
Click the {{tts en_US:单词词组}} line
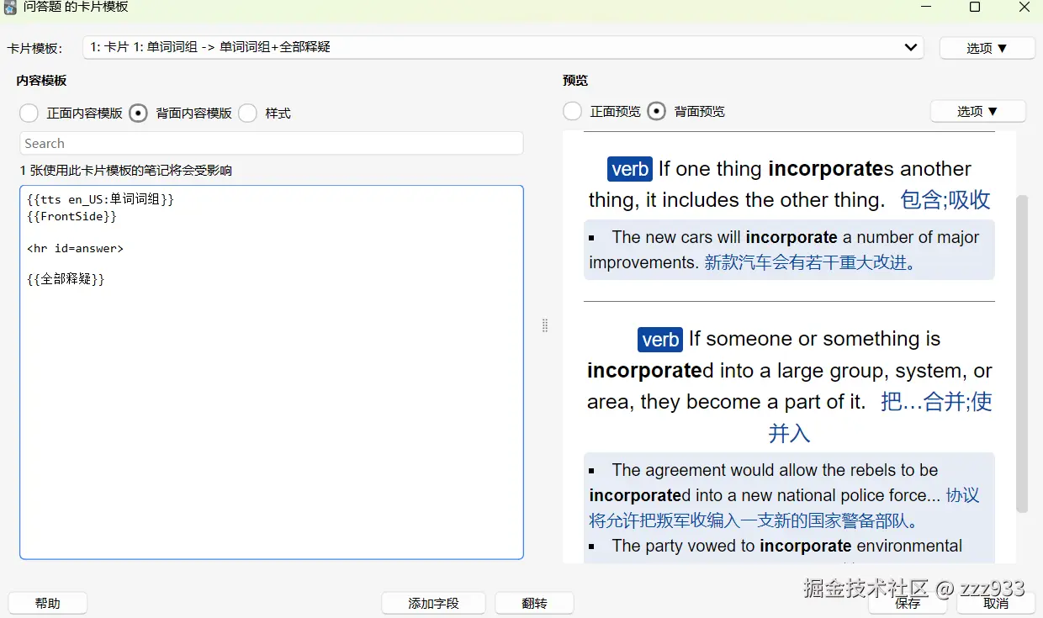(x=100, y=200)
